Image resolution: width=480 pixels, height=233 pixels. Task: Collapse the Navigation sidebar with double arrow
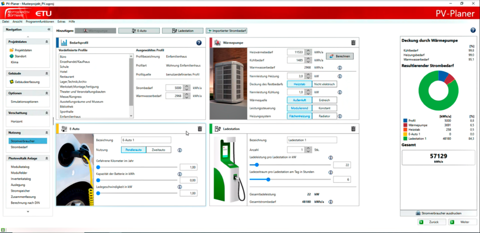(x=48, y=30)
